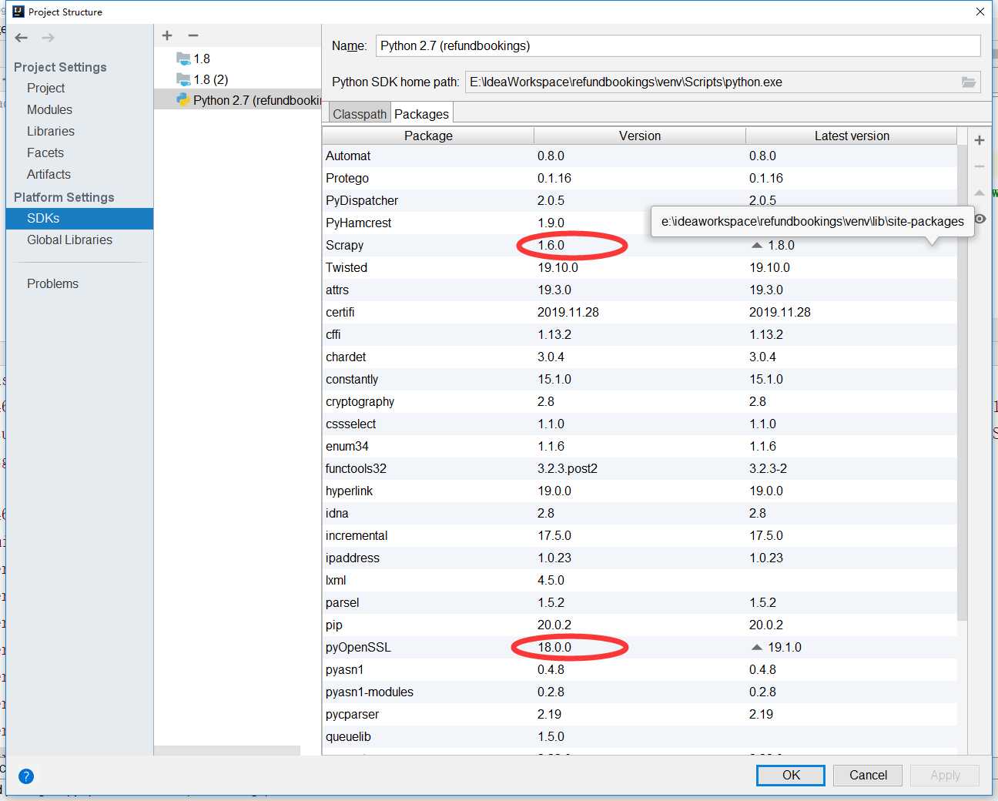Select the cssselect package row
The image size is (998, 801).
tap(640, 424)
